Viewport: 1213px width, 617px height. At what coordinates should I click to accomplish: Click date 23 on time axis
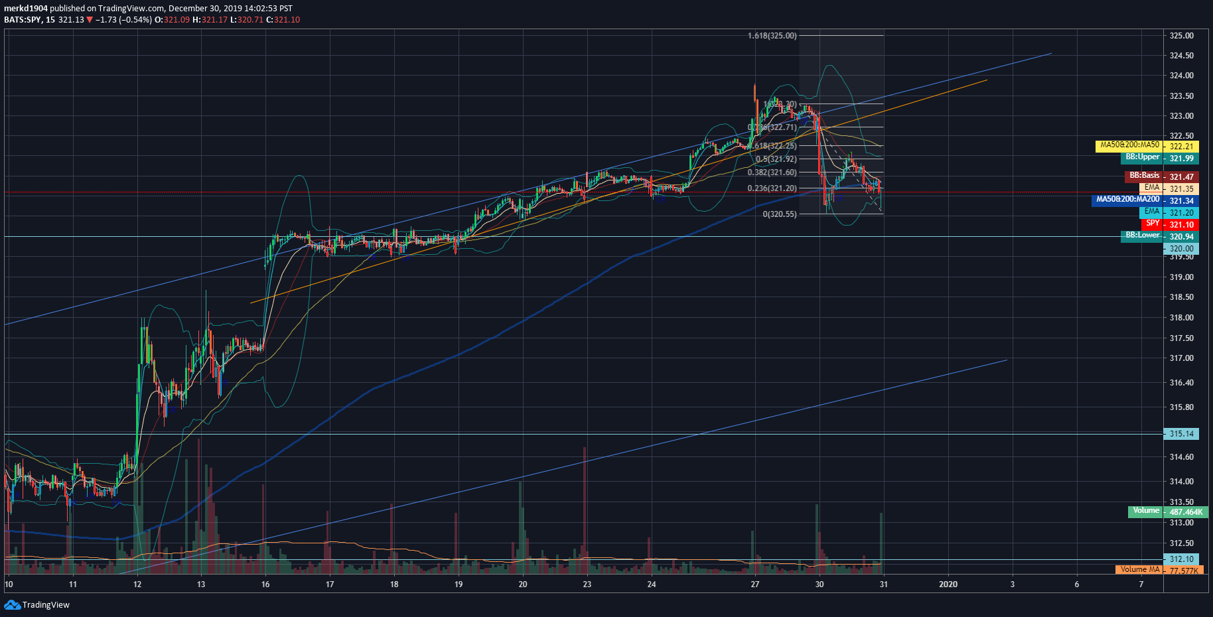587,584
